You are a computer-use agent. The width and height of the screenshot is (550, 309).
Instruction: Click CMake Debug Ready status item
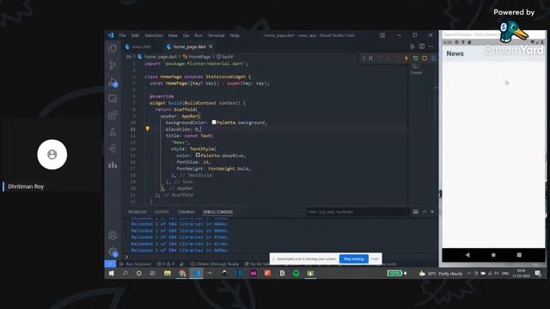tap(215, 264)
